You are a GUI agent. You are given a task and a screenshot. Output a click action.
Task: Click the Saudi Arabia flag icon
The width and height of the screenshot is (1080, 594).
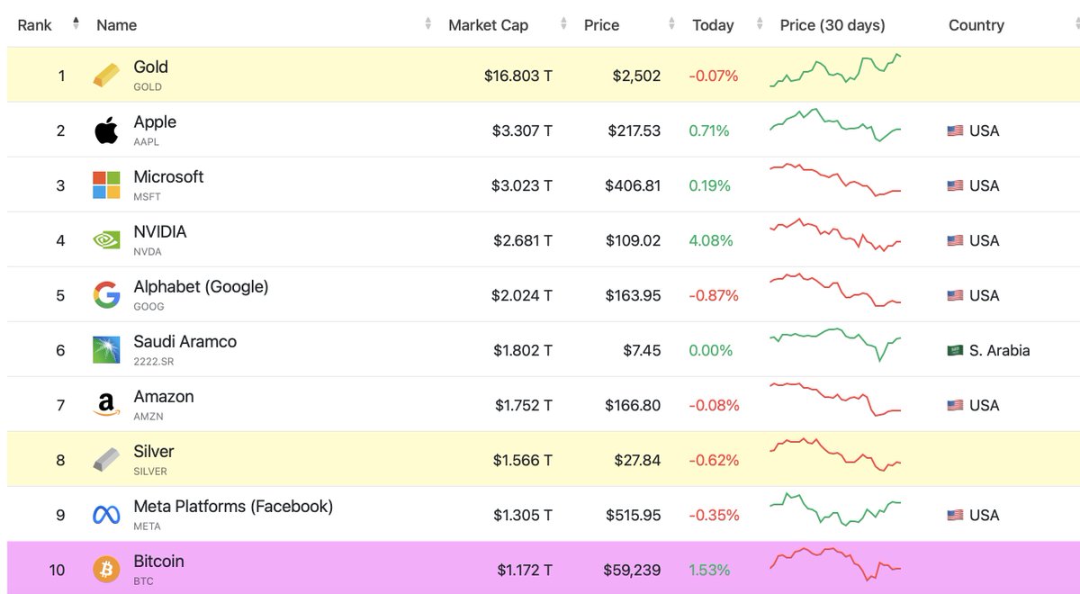[956, 351]
